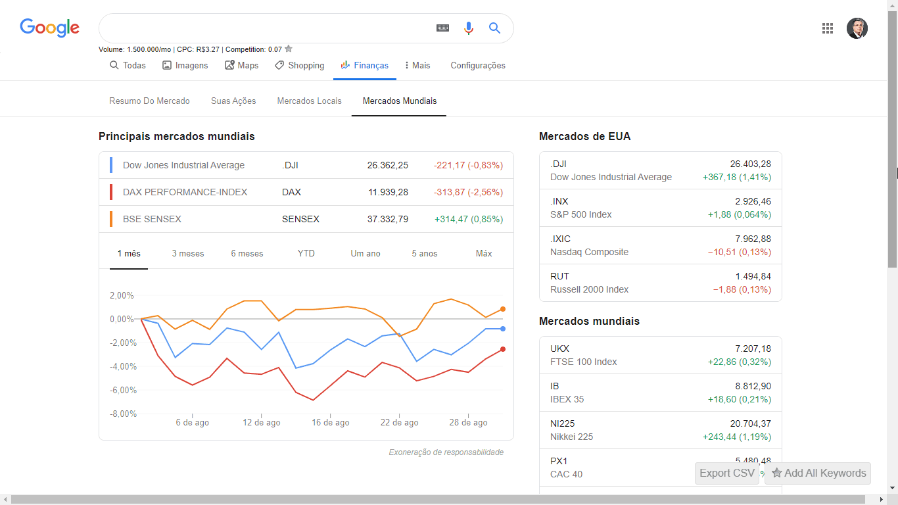Choose the 5 anos chart range
Screen dimensions: 898x505
click(425, 253)
